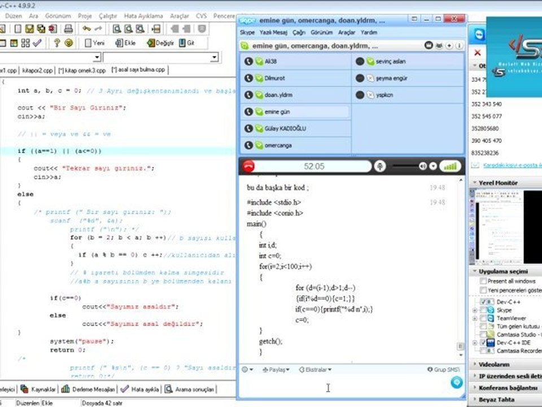This screenshot has width=542, height=407.
Task: Click the new file icon in Dev-C++ toolbar
Action: click(18, 29)
